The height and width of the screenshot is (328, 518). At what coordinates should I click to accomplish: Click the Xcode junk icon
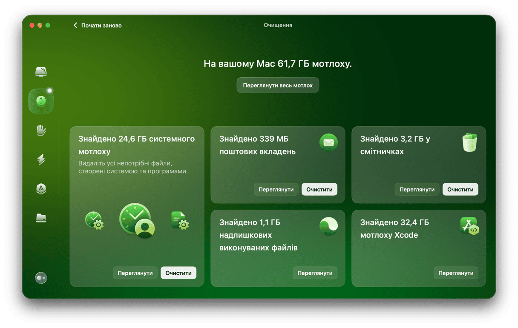click(x=469, y=226)
